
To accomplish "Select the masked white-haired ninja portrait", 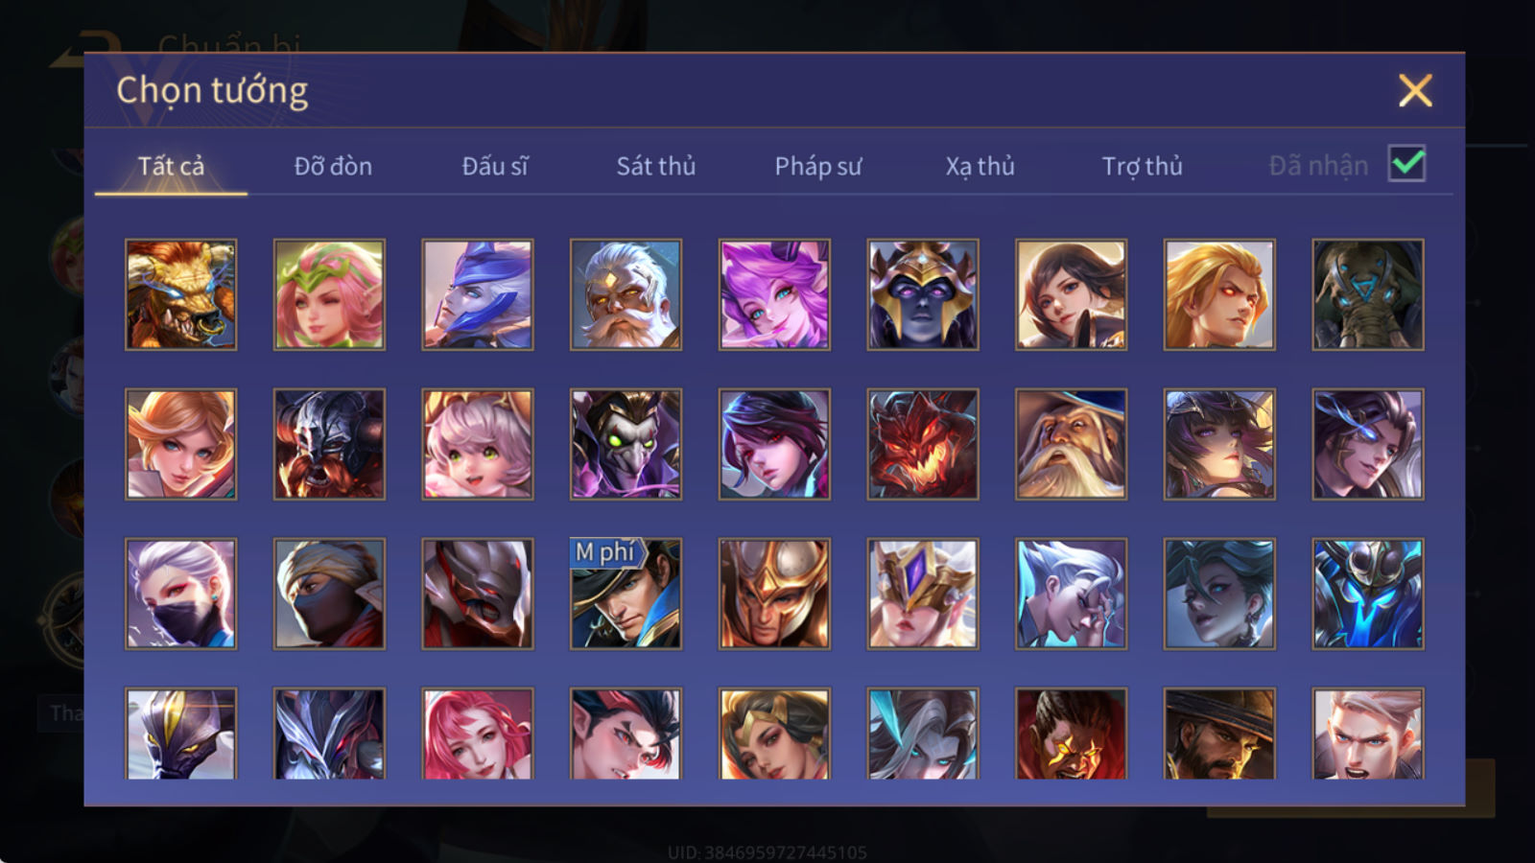I will [180, 594].
